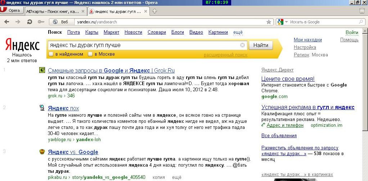Bookmark page using the star icon
The width and height of the screenshot is (368, 181).
click(x=269, y=22)
